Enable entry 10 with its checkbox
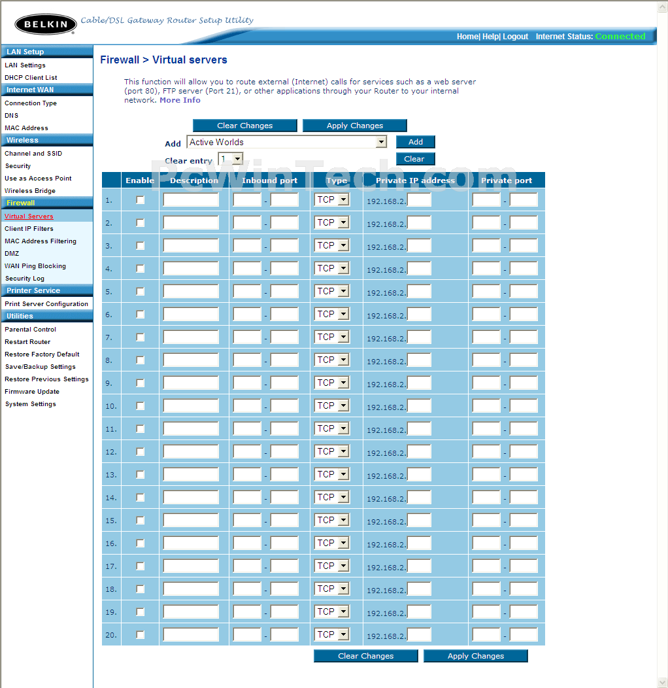The height and width of the screenshot is (688, 668). pyautogui.click(x=141, y=406)
